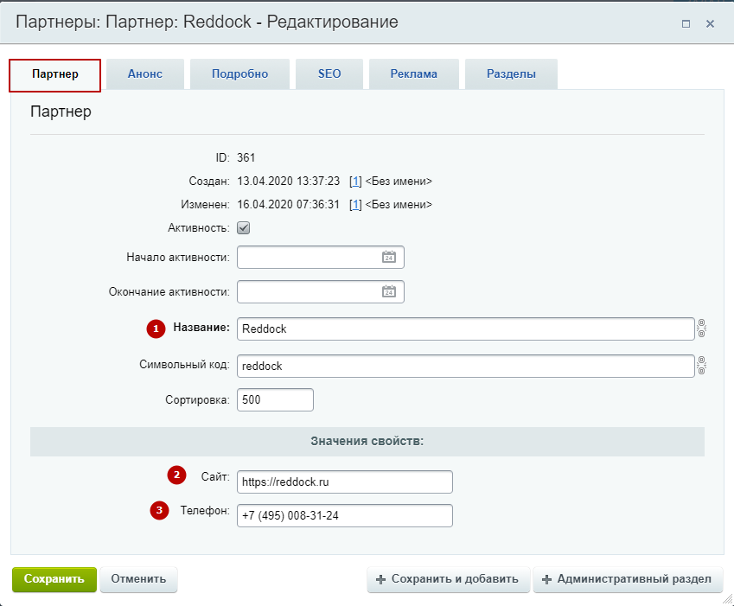Switch to the SEO tab
734x606 pixels.
(x=329, y=74)
